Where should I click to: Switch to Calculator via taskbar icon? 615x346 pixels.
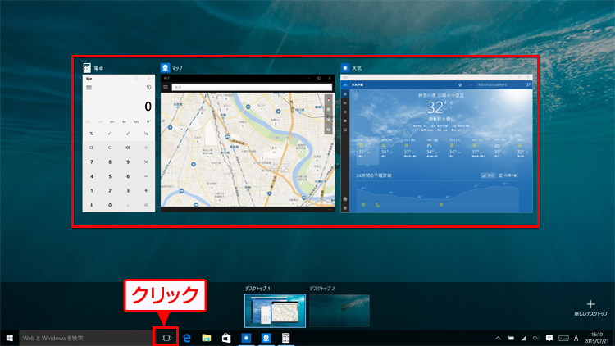pos(286,338)
